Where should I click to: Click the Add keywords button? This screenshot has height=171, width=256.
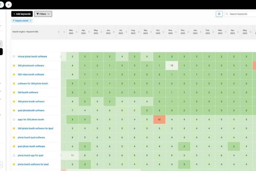click(x=22, y=14)
